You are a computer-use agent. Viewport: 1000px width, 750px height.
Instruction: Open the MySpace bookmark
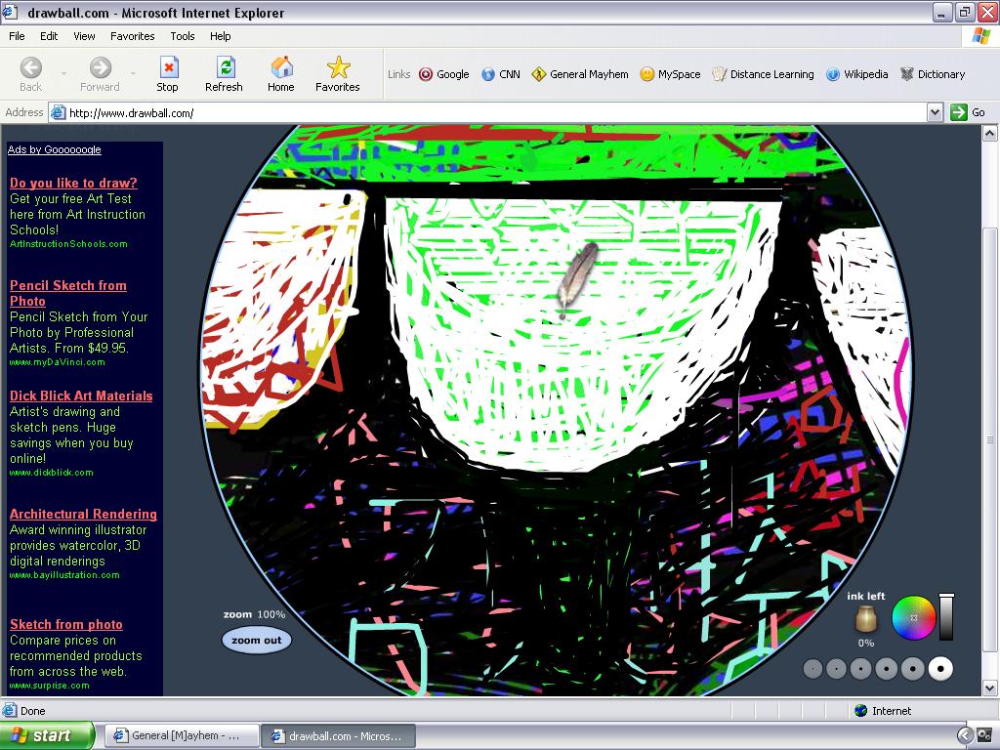point(670,74)
